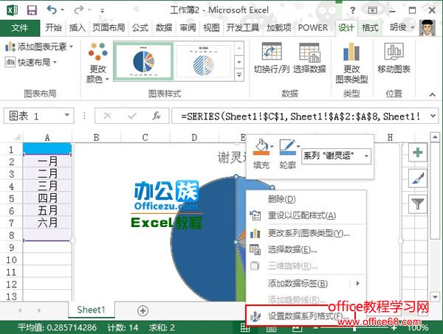Viewport: 443px width, 334px height.
Task: Open the 页面布局 tab
Action: pyautogui.click(x=109, y=27)
